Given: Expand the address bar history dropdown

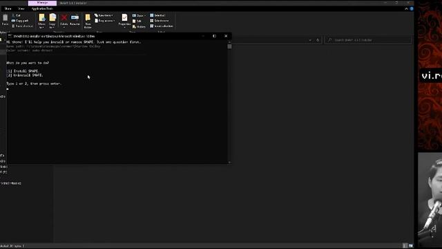Looking at the screenshot, I should point(310,40).
